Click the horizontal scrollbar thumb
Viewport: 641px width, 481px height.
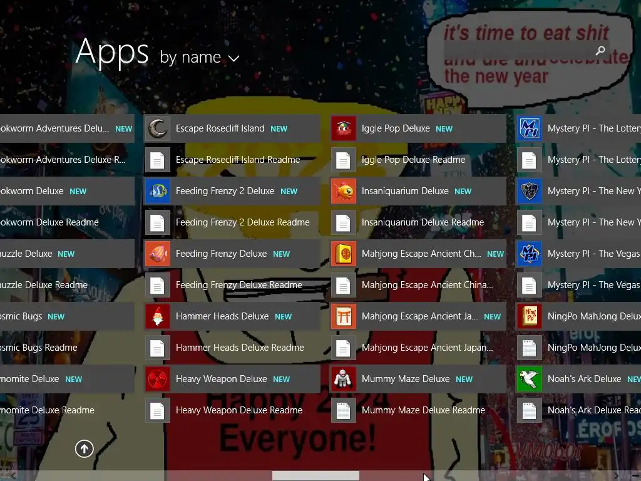point(315,476)
